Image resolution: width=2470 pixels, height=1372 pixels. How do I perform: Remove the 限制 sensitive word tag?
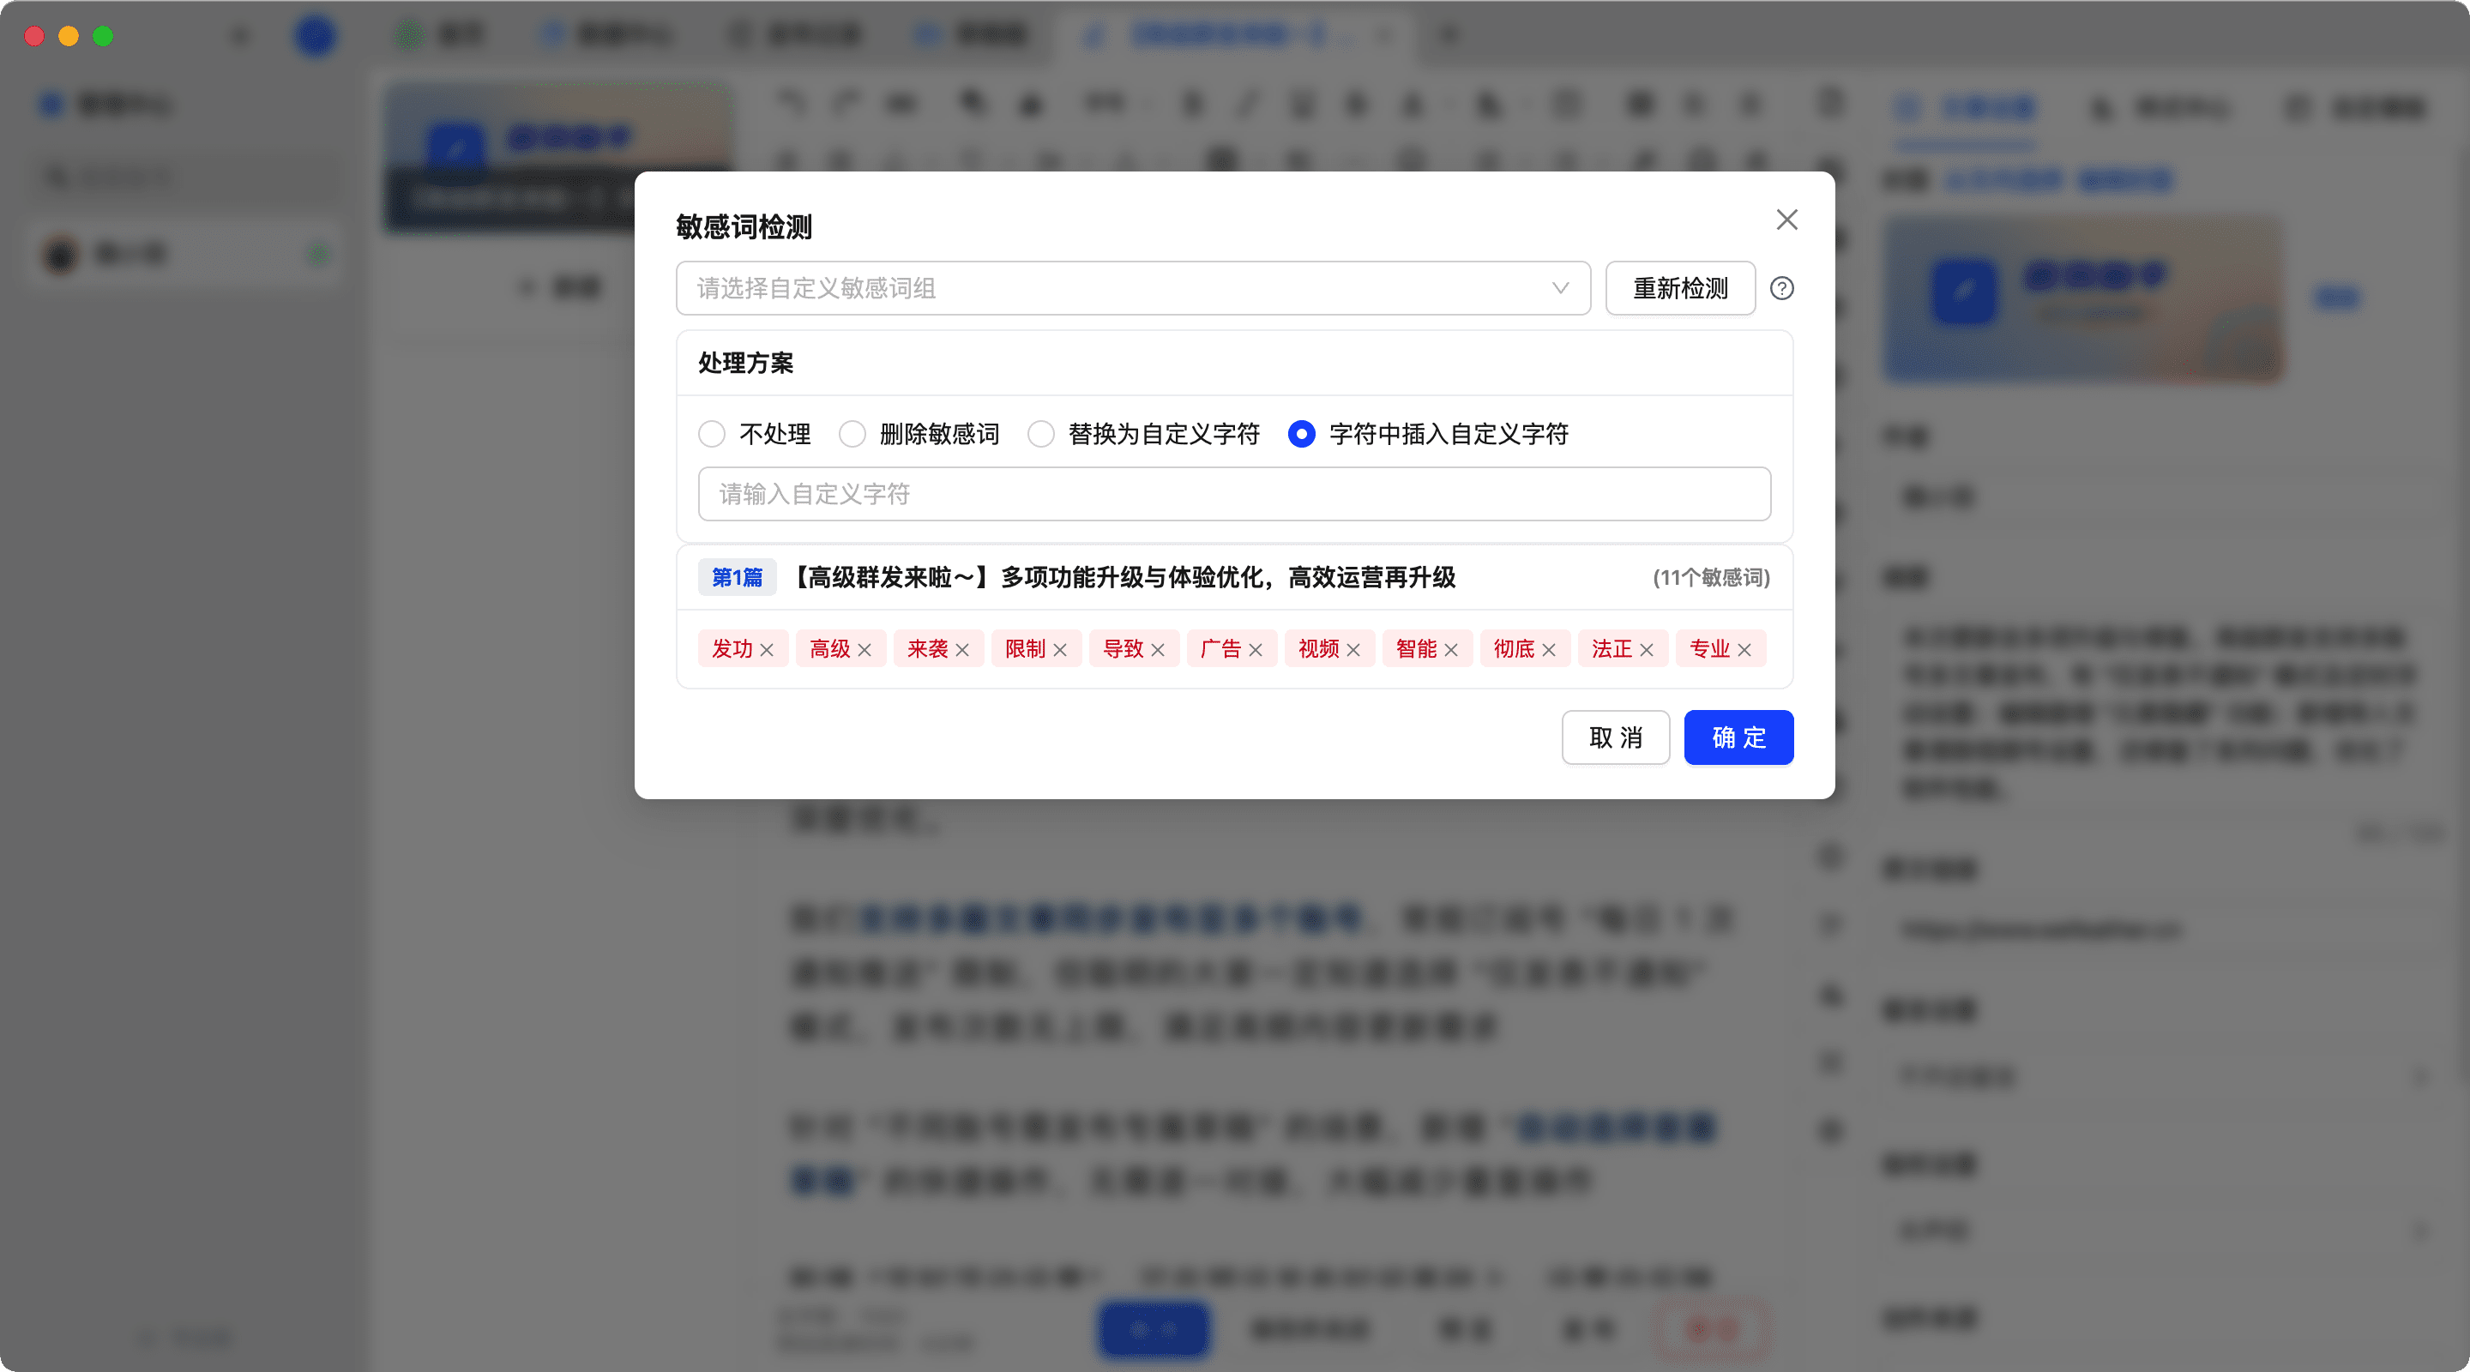coord(1061,650)
